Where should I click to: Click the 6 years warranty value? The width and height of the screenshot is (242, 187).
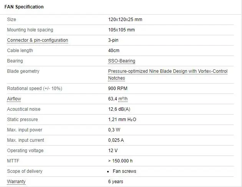[x=116, y=181]
